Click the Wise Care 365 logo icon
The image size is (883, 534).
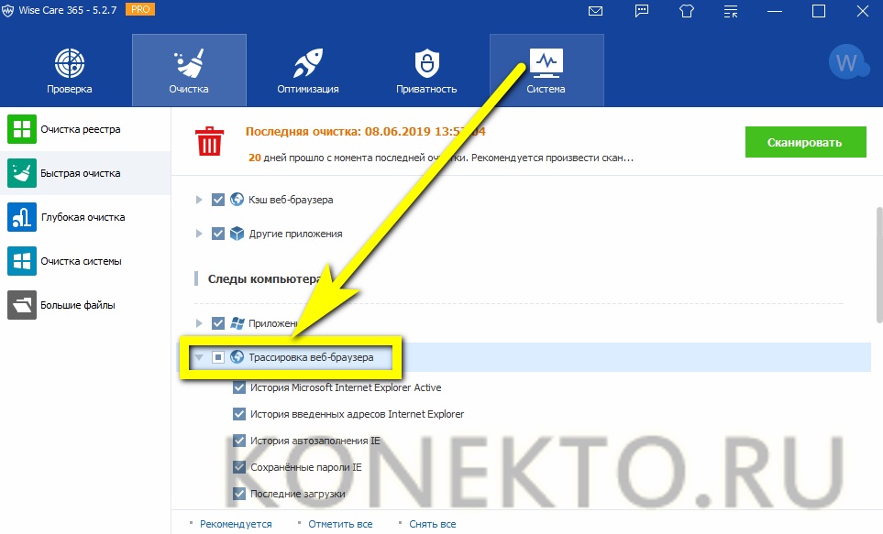8,11
